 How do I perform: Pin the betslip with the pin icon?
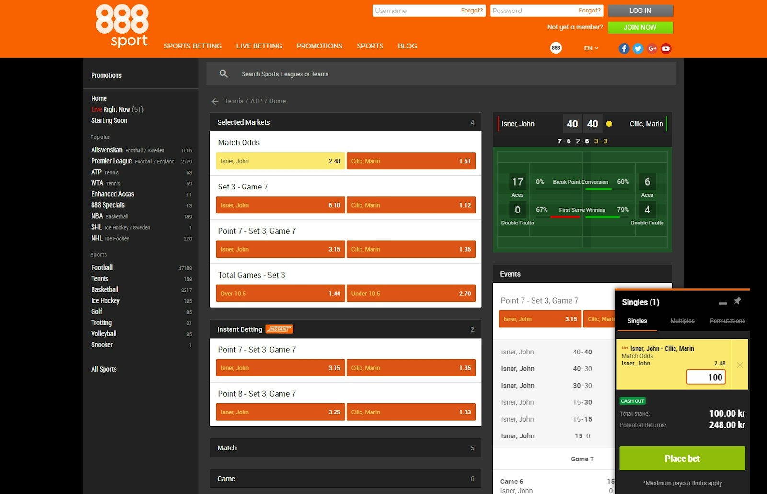tap(738, 301)
